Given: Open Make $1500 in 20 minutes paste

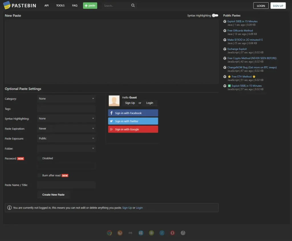Looking at the screenshot, I should click(245, 40).
